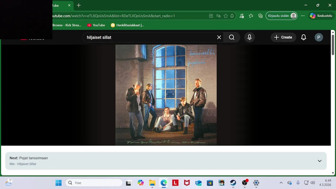Click the album cover video player

[x=166, y=95]
